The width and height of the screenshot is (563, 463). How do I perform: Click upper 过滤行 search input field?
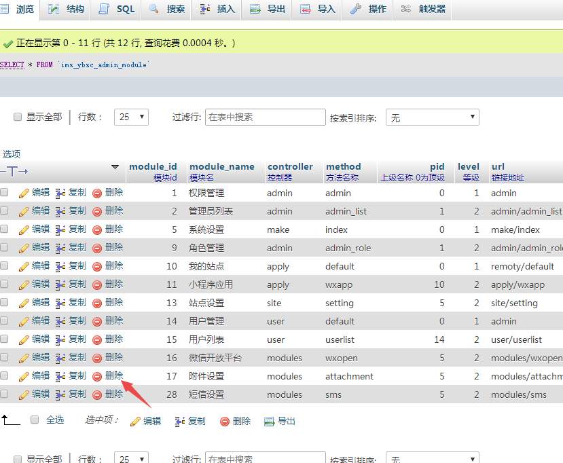pyautogui.click(x=266, y=117)
